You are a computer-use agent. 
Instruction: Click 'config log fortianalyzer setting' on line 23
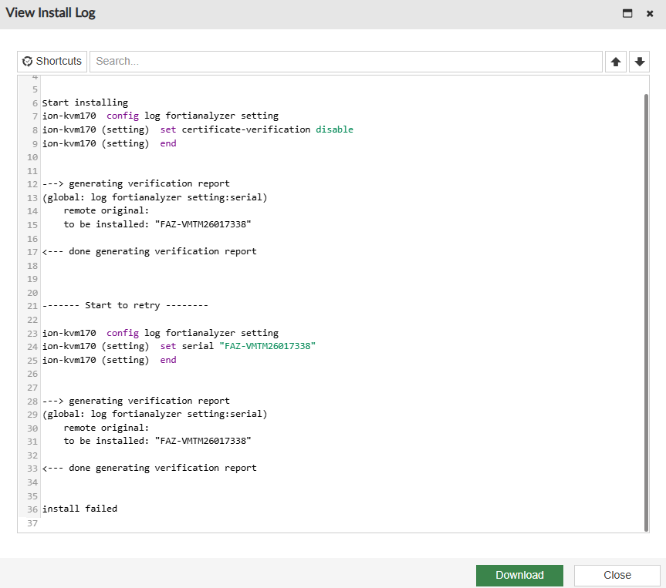point(192,333)
